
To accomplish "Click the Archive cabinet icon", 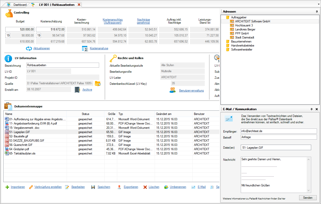I will click(x=77, y=90).
